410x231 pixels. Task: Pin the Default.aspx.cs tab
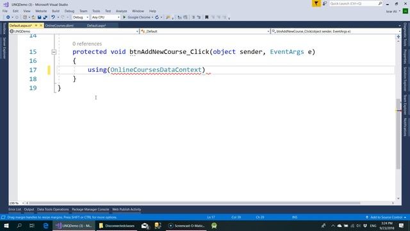36,26
